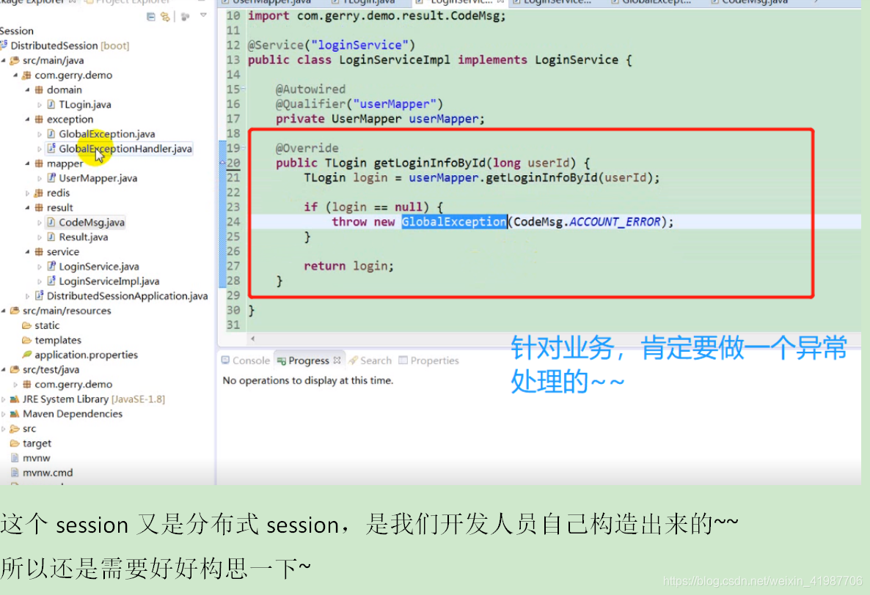
Task: Collapse the result package node
Action: pyautogui.click(x=27, y=208)
